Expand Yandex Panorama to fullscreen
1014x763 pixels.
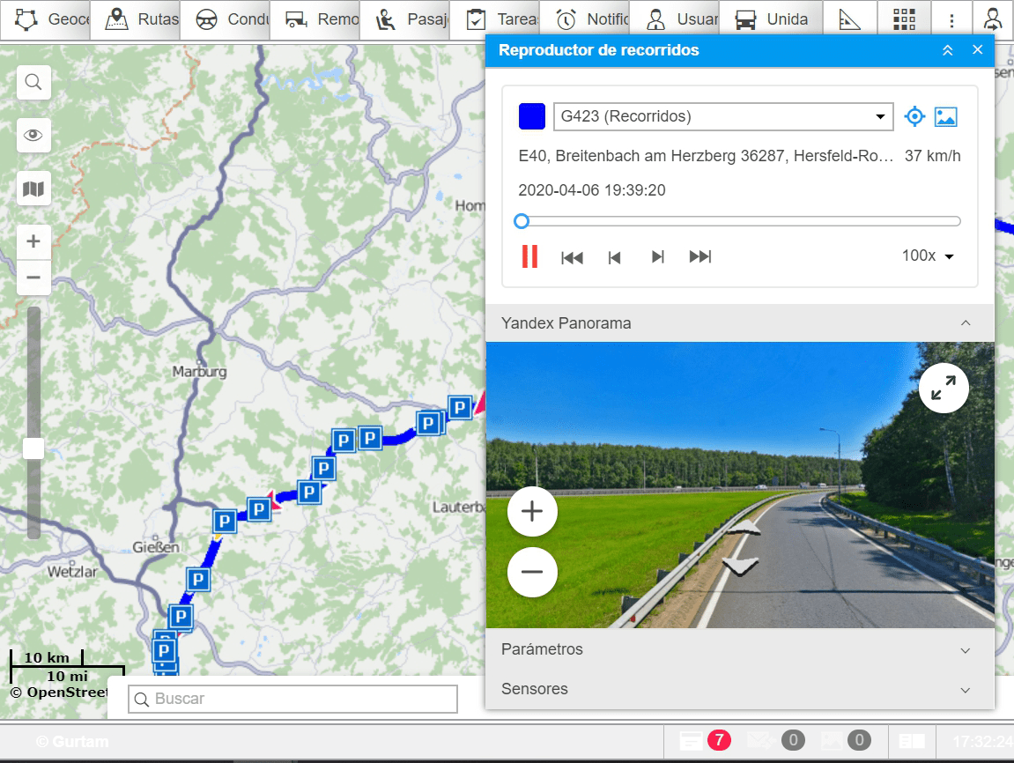pos(944,388)
